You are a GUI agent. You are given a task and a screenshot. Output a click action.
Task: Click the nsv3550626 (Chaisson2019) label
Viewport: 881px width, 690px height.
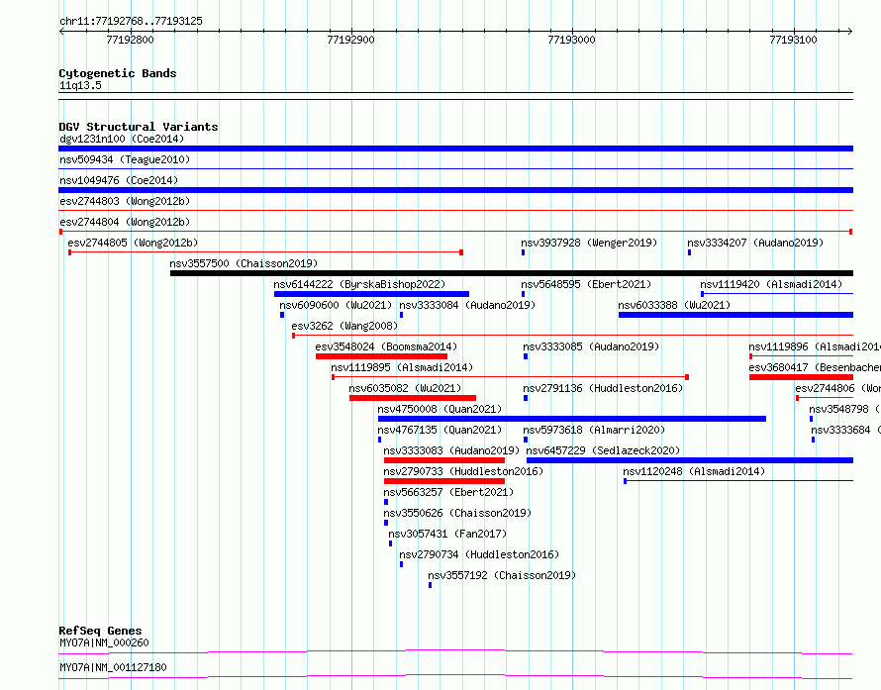pos(457,513)
